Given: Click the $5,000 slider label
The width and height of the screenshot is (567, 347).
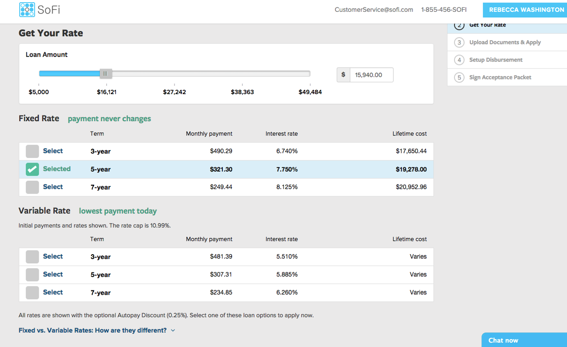Looking at the screenshot, I should pyautogui.click(x=39, y=92).
